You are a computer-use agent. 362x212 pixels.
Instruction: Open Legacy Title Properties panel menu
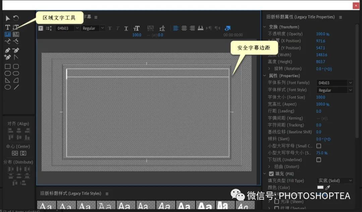(341, 17)
